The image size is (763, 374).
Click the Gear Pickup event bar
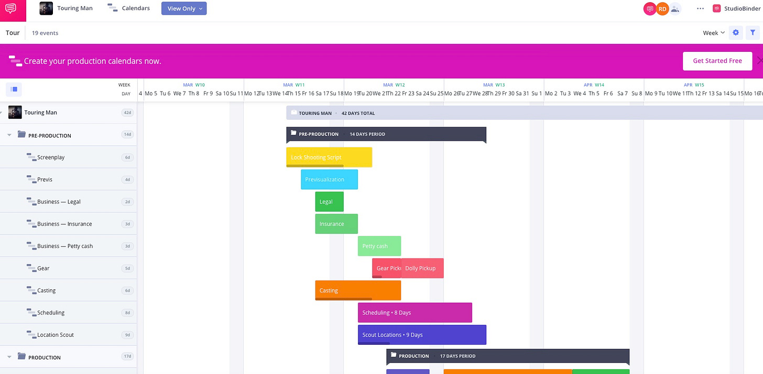pos(387,268)
